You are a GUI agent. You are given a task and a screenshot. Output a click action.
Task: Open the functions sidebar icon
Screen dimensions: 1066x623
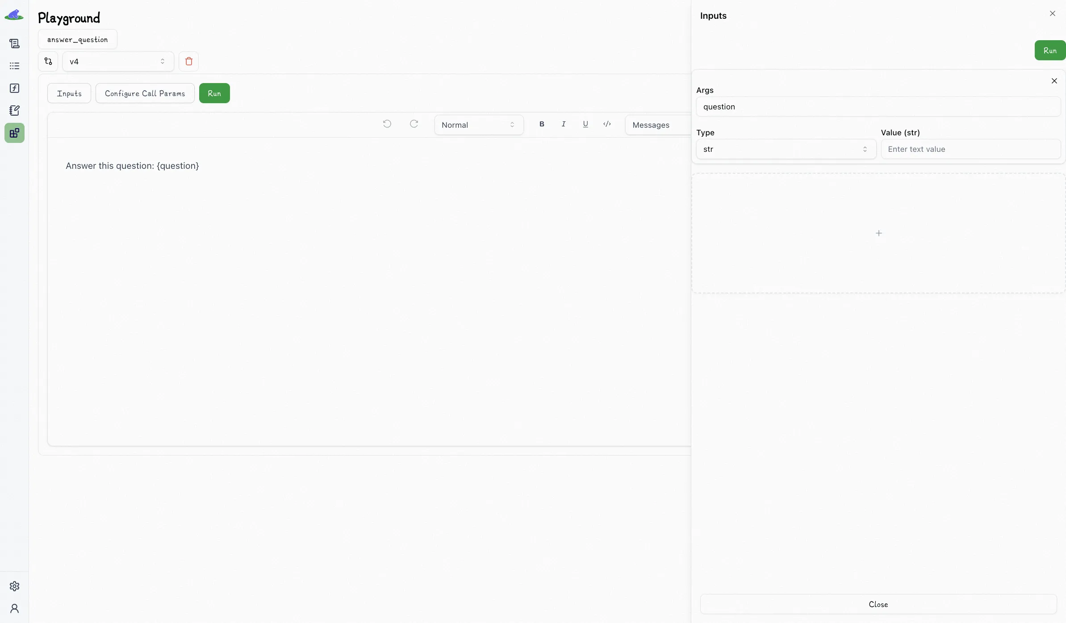click(14, 88)
